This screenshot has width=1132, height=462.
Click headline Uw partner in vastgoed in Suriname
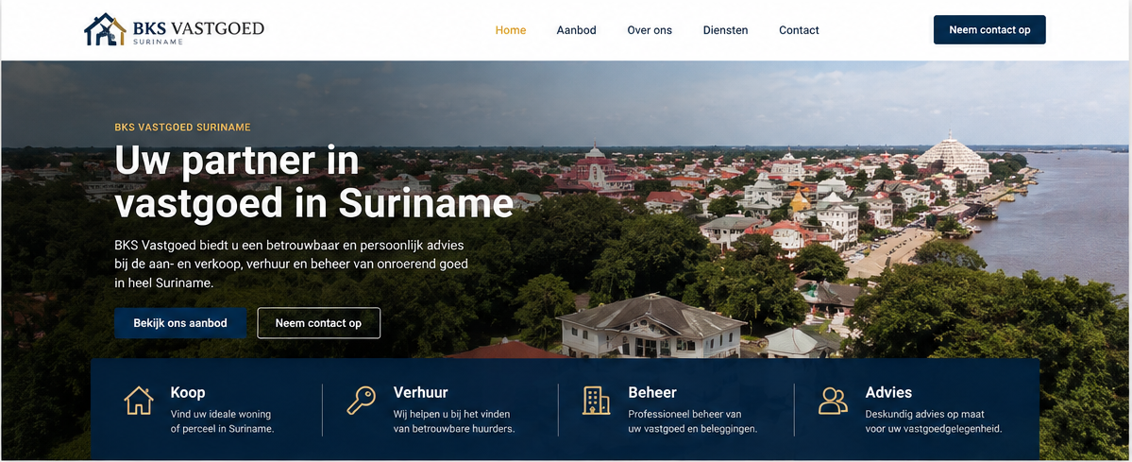(x=314, y=181)
